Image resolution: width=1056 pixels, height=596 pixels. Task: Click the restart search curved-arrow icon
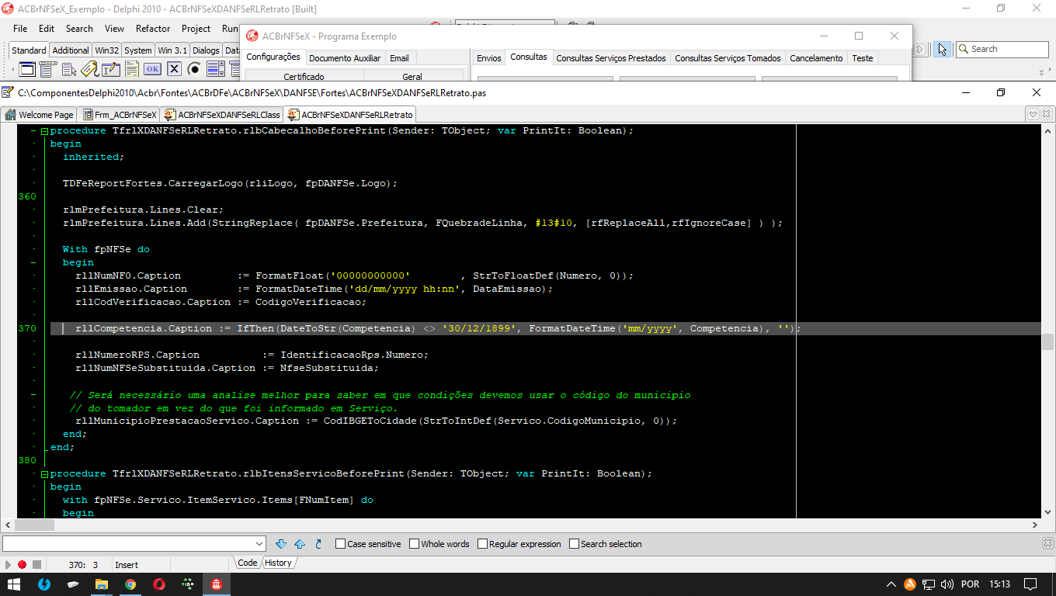pyautogui.click(x=318, y=544)
